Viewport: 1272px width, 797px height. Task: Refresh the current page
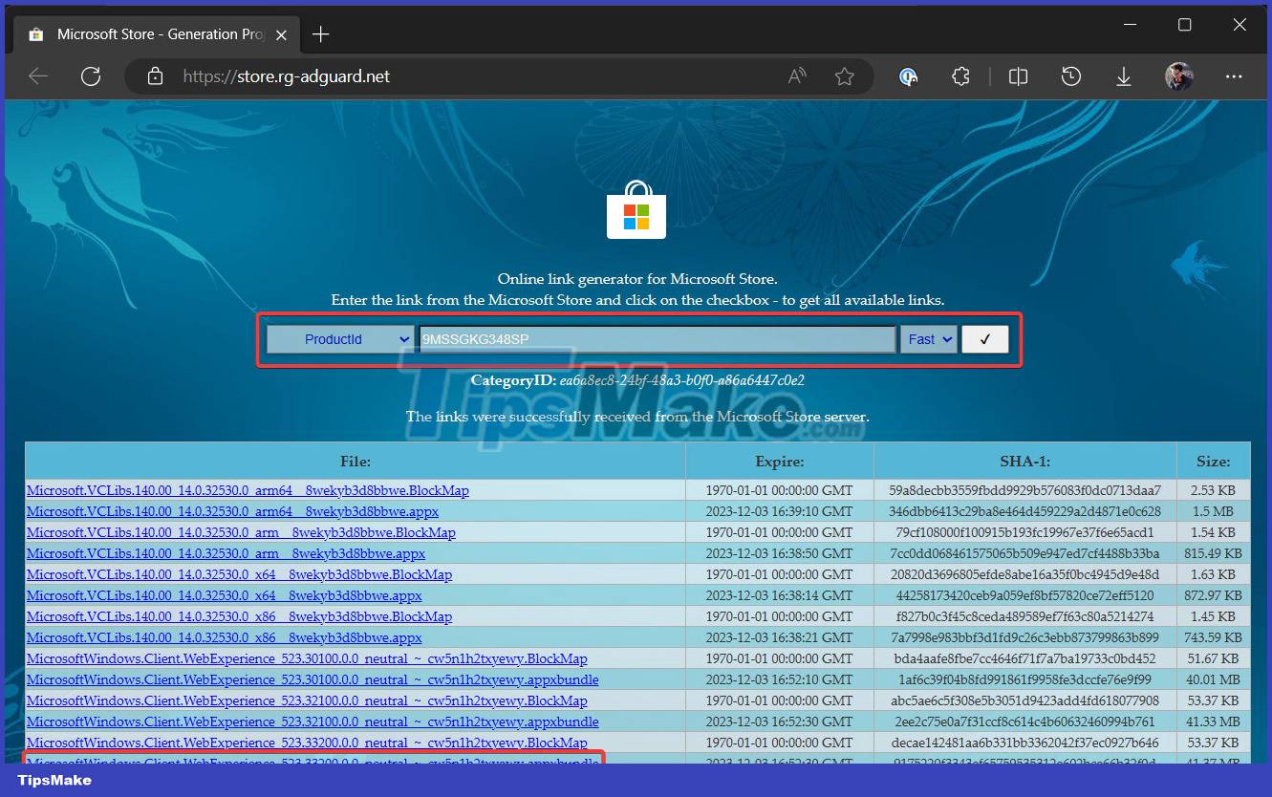point(91,76)
